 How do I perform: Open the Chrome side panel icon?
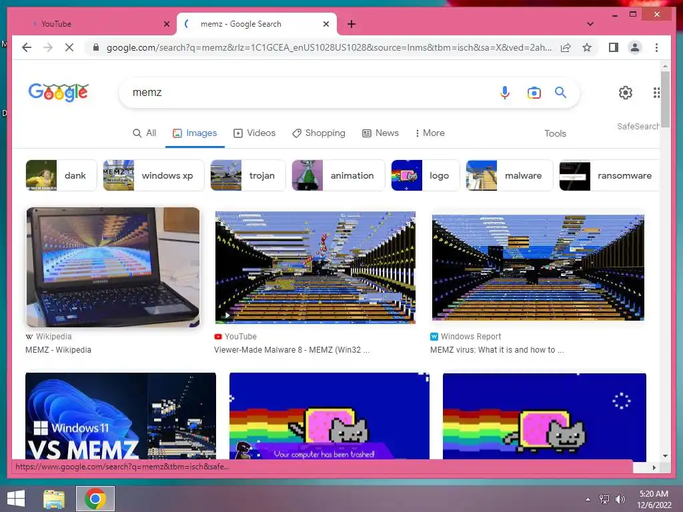coord(614,47)
